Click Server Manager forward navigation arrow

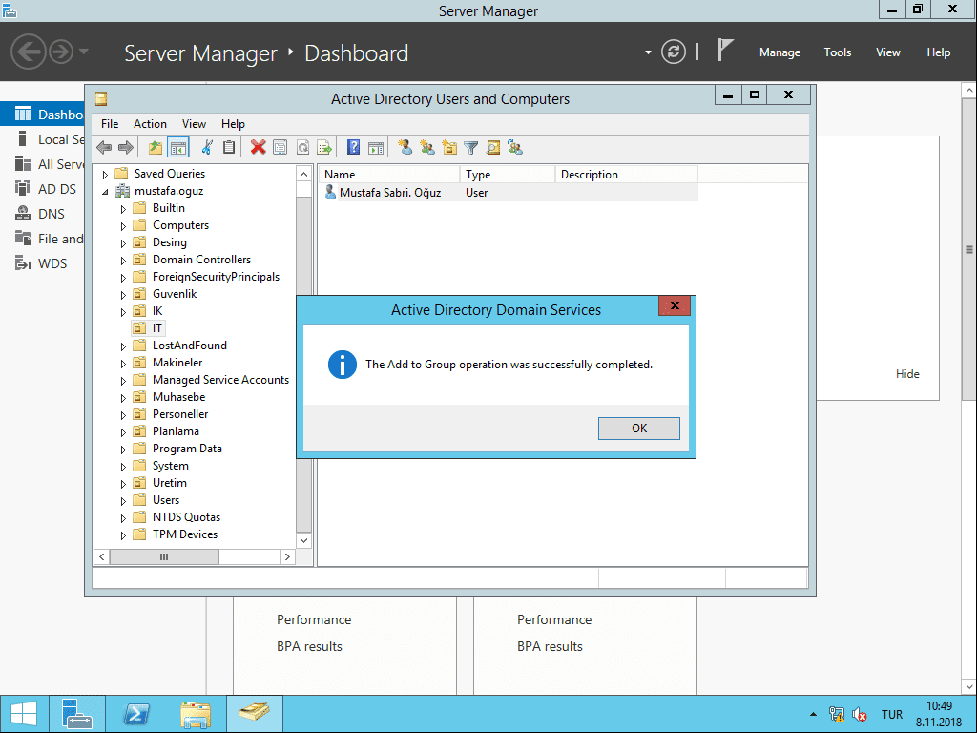point(61,52)
